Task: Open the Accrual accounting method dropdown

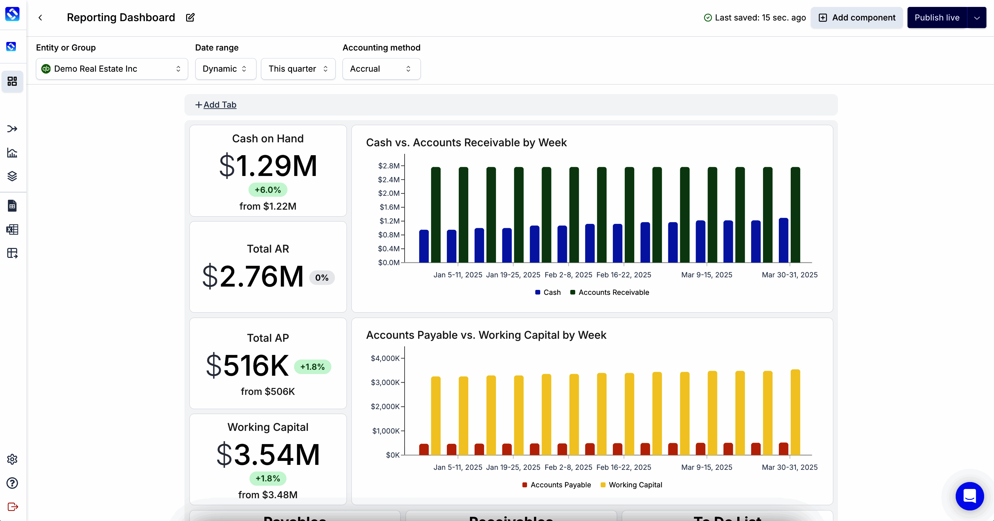Action: tap(381, 69)
